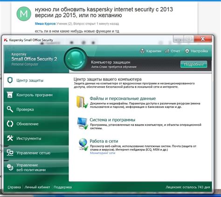Viewport: 221px width, 197px height.
Task: Minimize the Kaspersky Small Office Security window
Action: point(179,39)
